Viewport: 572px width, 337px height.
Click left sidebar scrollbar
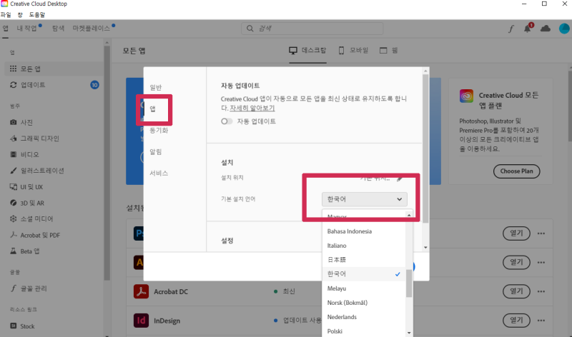(107, 164)
